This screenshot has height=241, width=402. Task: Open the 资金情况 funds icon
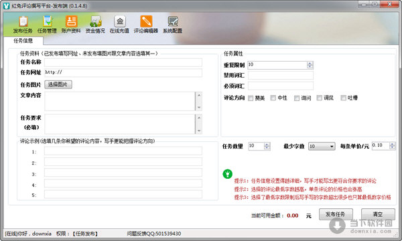click(x=95, y=25)
